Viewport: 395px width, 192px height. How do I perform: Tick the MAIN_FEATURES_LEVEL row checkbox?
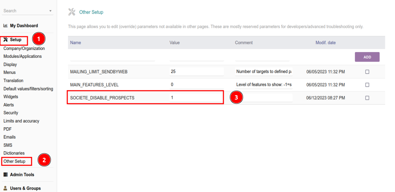pos(367,85)
